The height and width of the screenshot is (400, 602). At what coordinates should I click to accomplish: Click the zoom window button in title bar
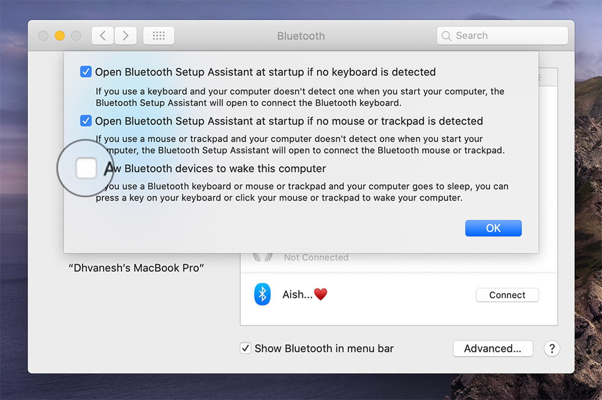coord(76,36)
